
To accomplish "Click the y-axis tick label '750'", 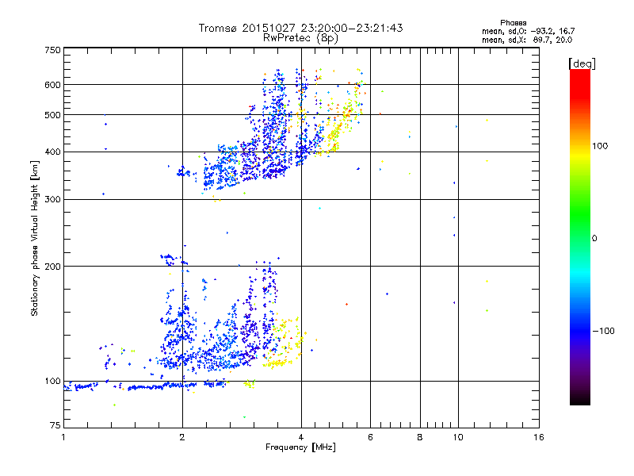I will [x=52, y=50].
